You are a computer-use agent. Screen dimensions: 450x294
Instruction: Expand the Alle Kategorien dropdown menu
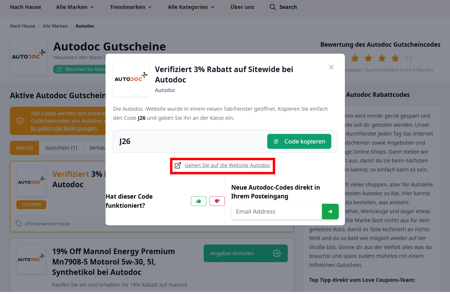pos(191,7)
